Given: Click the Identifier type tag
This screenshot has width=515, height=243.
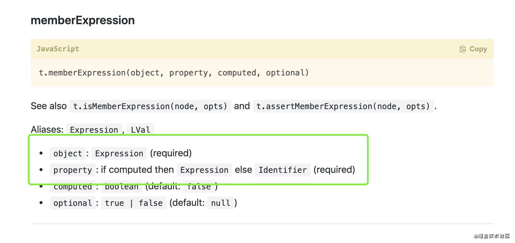Looking at the screenshot, I should (x=283, y=170).
